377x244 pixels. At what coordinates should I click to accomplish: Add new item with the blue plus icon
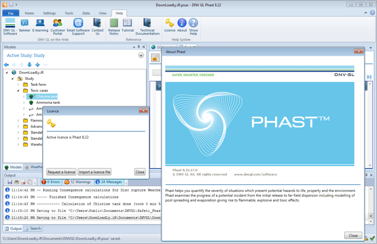click(38, 65)
